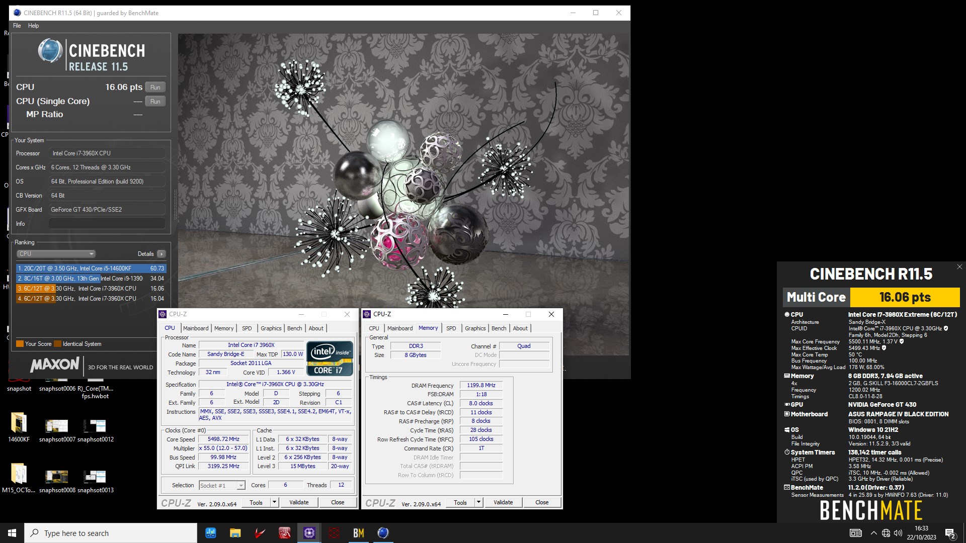This screenshot has height=543, width=966.
Task: Select the snaphsot0008 desktop image
Action: pyautogui.click(x=57, y=482)
